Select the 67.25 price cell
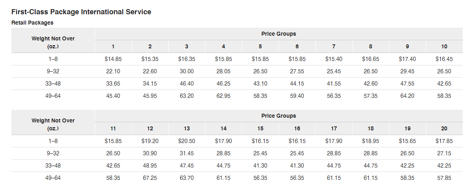Image resolution: width=465 pixels, height=189 pixels. [x=150, y=178]
